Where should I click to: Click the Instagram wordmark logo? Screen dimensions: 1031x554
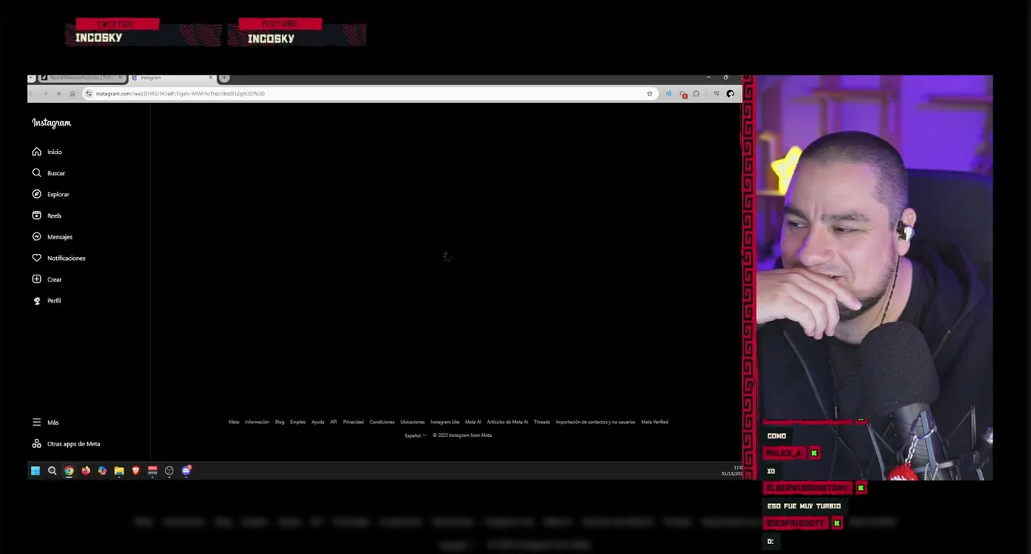point(52,123)
